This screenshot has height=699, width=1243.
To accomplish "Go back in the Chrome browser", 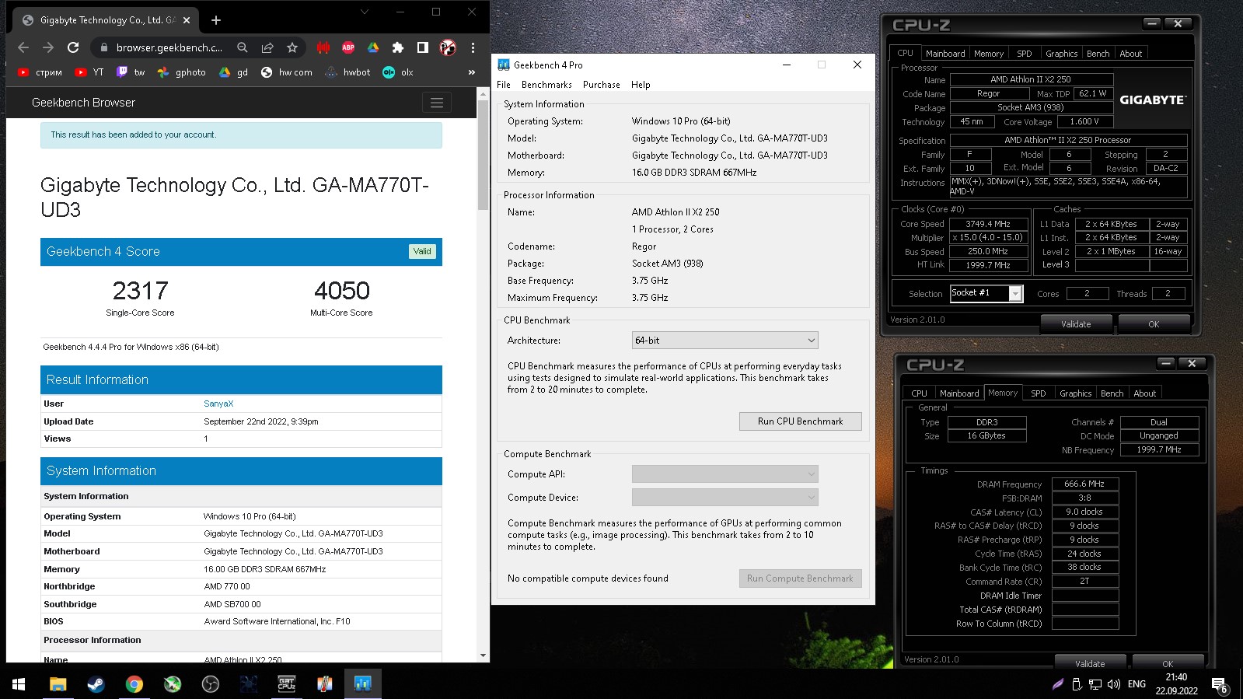I will tap(23, 47).
